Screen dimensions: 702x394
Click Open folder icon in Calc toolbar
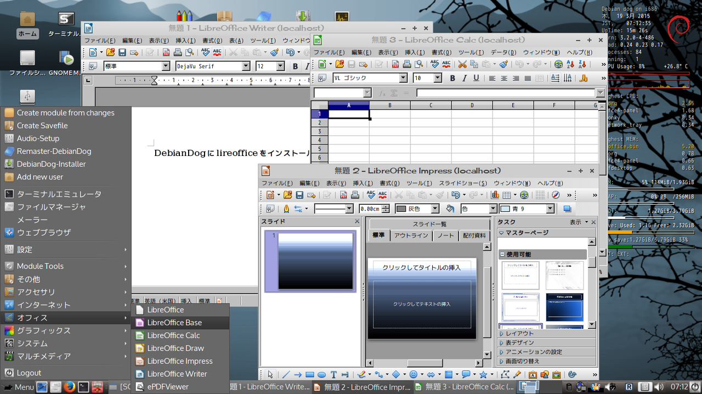pyautogui.click(x=339, y=64)
